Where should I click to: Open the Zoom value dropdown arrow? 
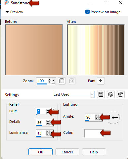point(54,81)
